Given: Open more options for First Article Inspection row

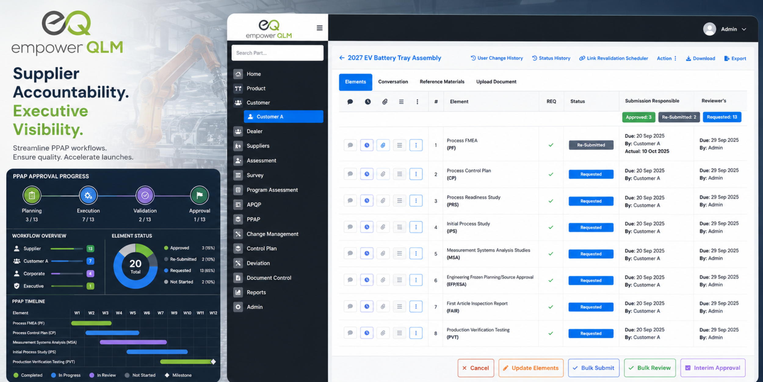Looking at the screenshot, I should (x=416, y=306).
